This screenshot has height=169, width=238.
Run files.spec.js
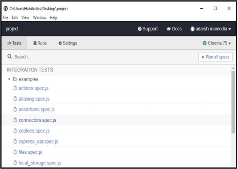coord(31,152)
